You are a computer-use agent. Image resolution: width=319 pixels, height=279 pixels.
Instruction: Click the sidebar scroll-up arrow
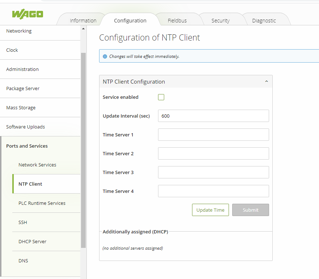pos(83,29)
